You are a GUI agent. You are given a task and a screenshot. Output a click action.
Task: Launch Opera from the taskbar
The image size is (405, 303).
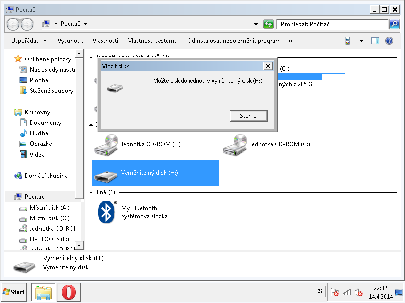coord(69,292)
